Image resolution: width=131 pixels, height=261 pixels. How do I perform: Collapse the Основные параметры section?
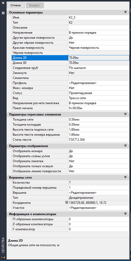(126, 12)
